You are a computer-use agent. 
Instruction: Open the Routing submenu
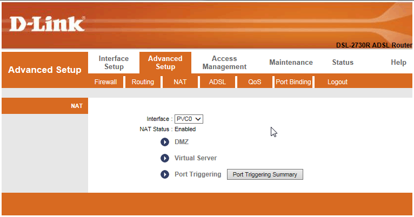tap(143, 82)
